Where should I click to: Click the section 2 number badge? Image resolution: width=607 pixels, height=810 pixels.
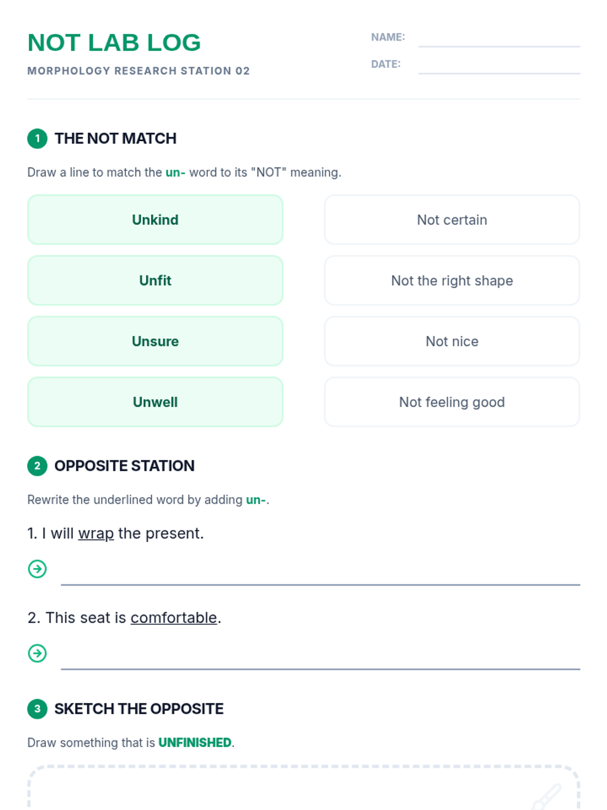pyautogui.click(x=37, y=466)
